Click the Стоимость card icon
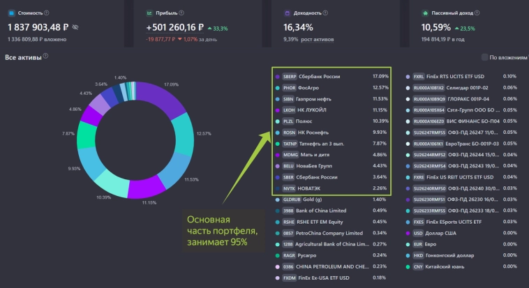This screenshot has width=529, height=288. [11, 13]
